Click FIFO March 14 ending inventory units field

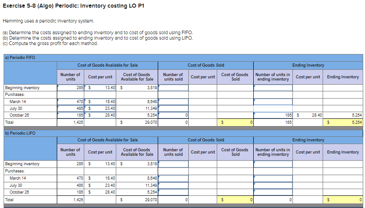click(x=273, y=102)
